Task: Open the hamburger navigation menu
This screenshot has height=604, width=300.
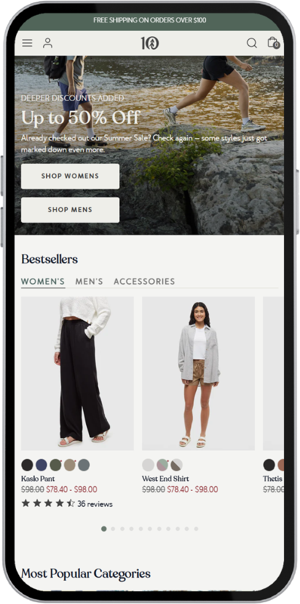Action: coord(27,43)
